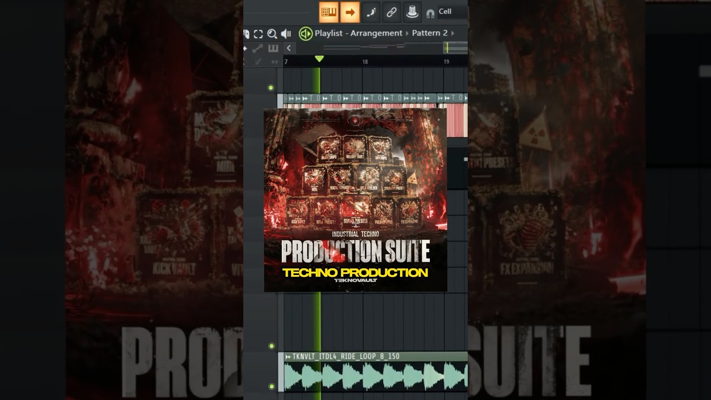Screen dimensions: 711x400
Task: Toggle typing keyboard to piano button
Action: tap(329, 12)
